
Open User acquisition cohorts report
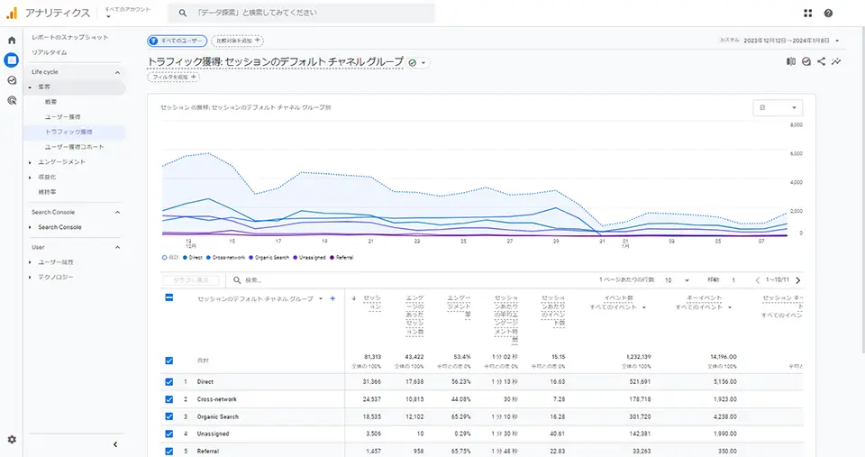click(75, 147)
